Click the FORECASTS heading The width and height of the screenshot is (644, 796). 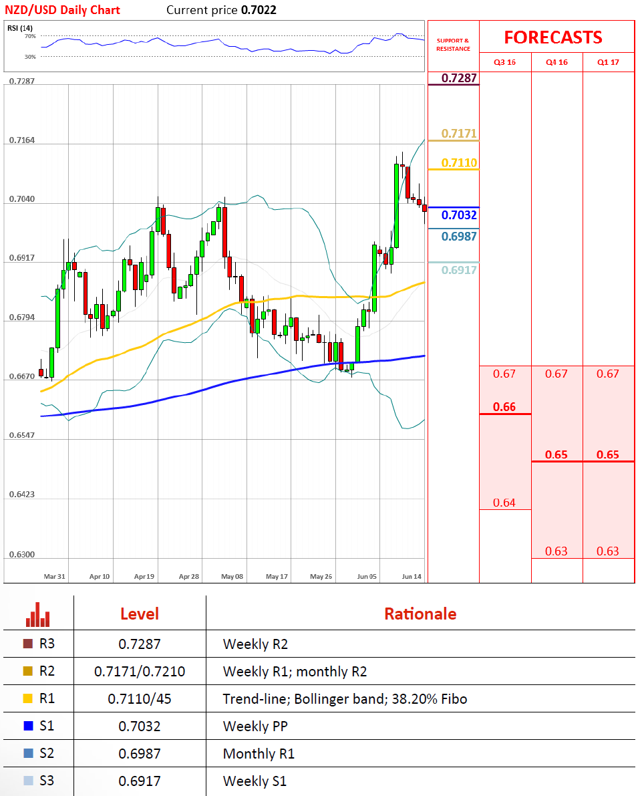click(553, 37)
